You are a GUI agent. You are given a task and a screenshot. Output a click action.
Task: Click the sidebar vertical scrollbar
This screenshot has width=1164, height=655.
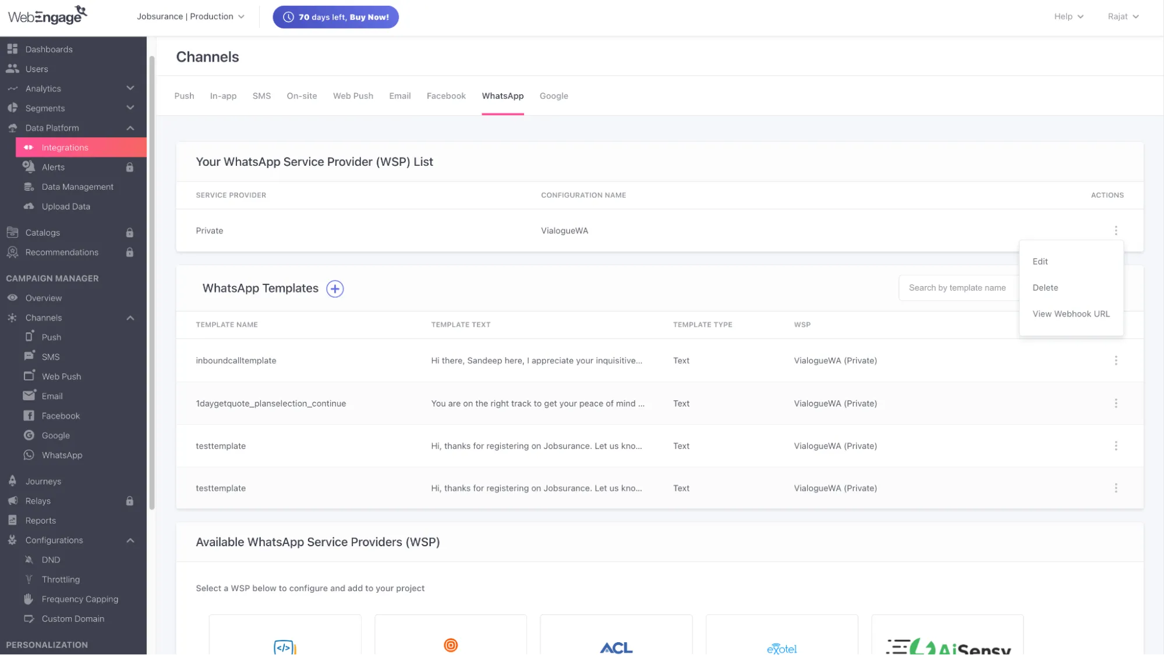click(152, 283)
